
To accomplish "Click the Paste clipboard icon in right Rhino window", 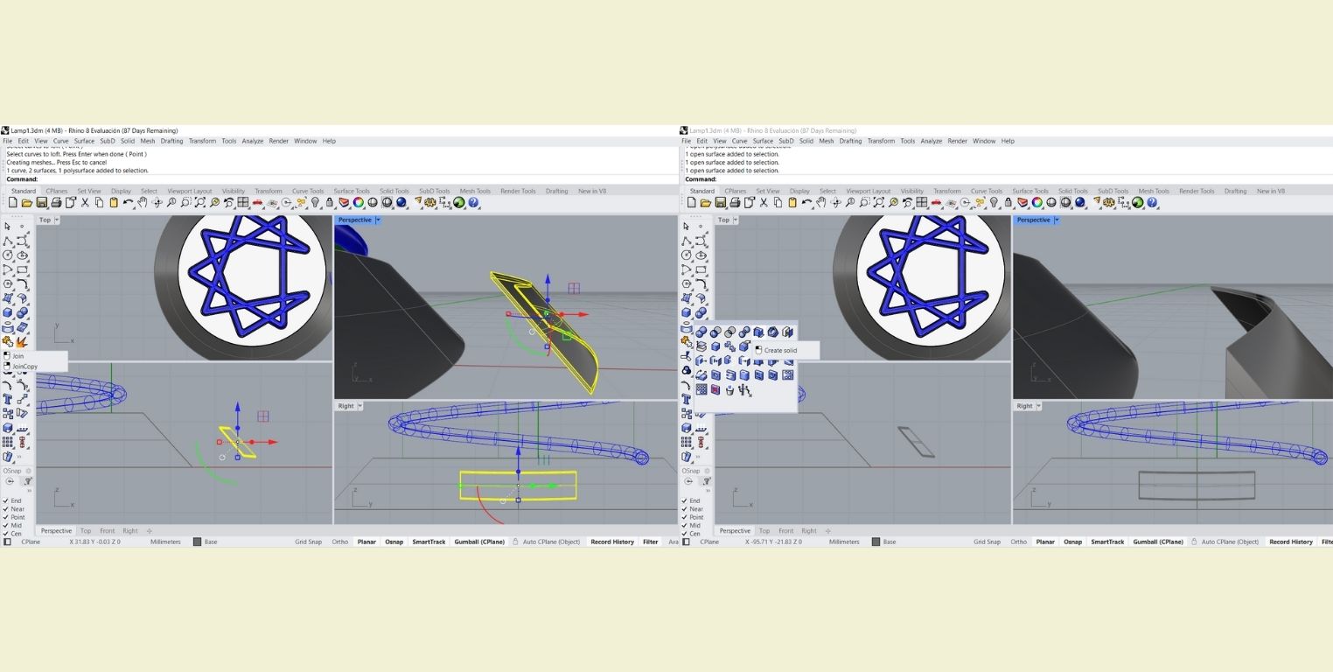I will pyautogui.click(x=792, y=202).
